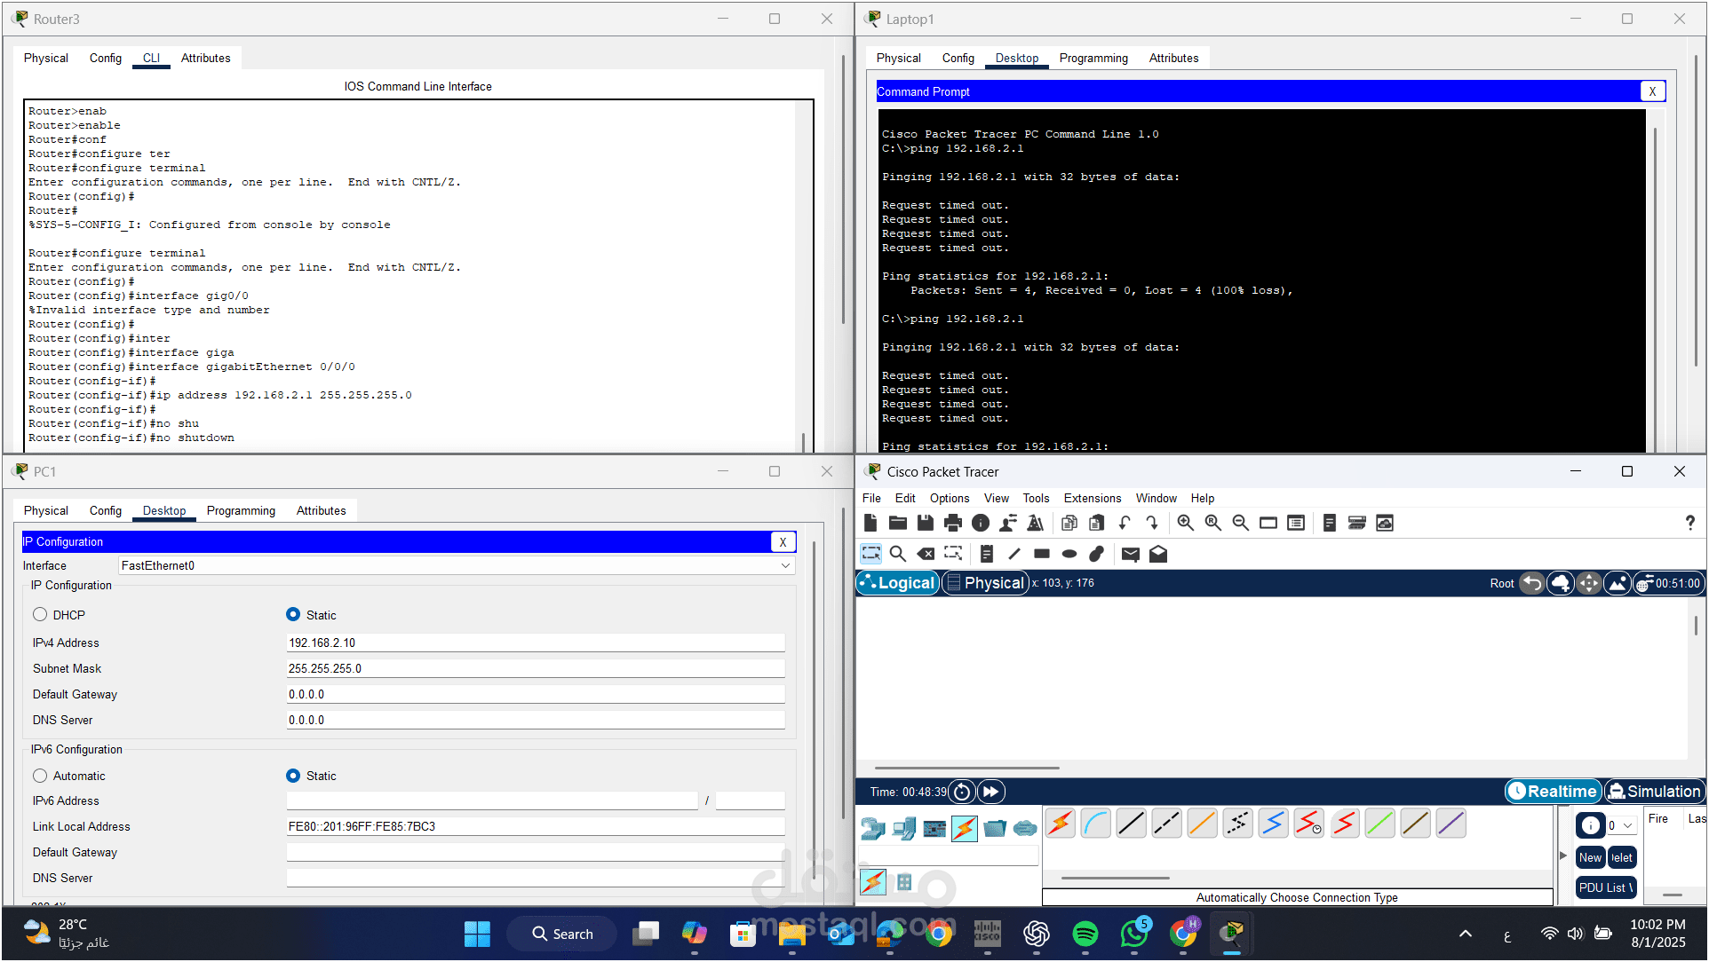
Task: Click the Print icon in Packet Tracer toolbar
Action: [x=953, y=523]
